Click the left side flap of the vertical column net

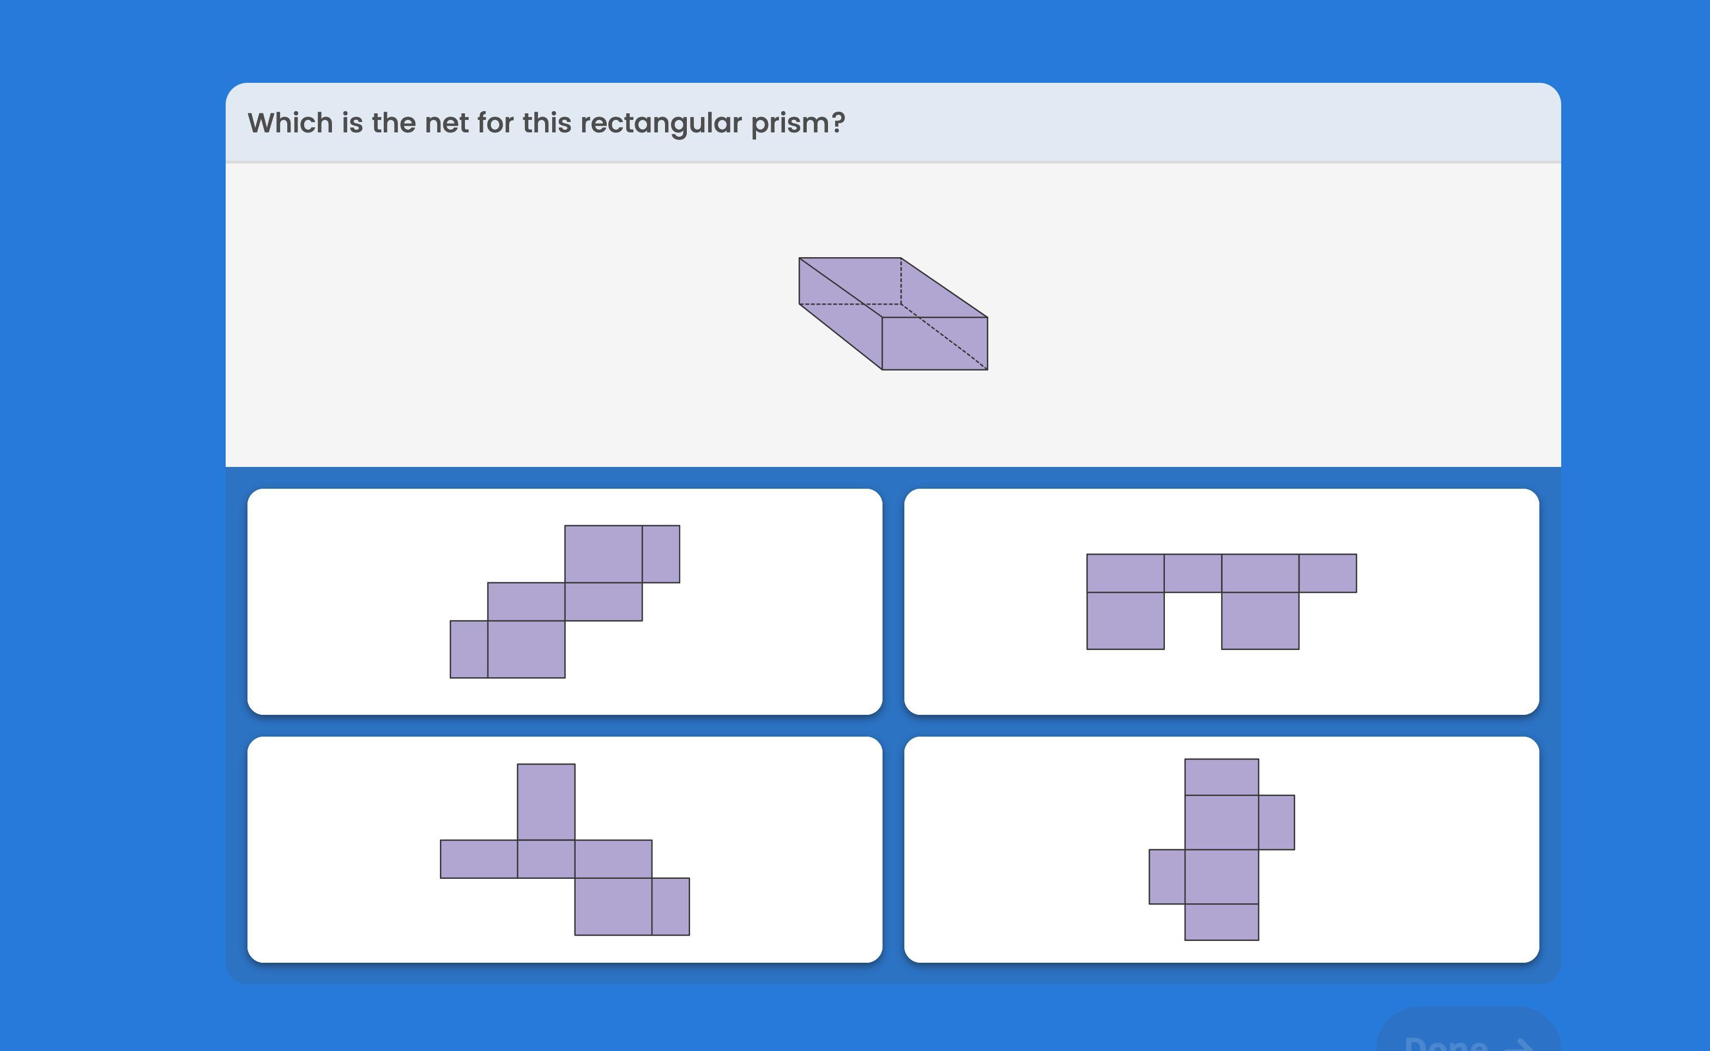(1167, 877)
